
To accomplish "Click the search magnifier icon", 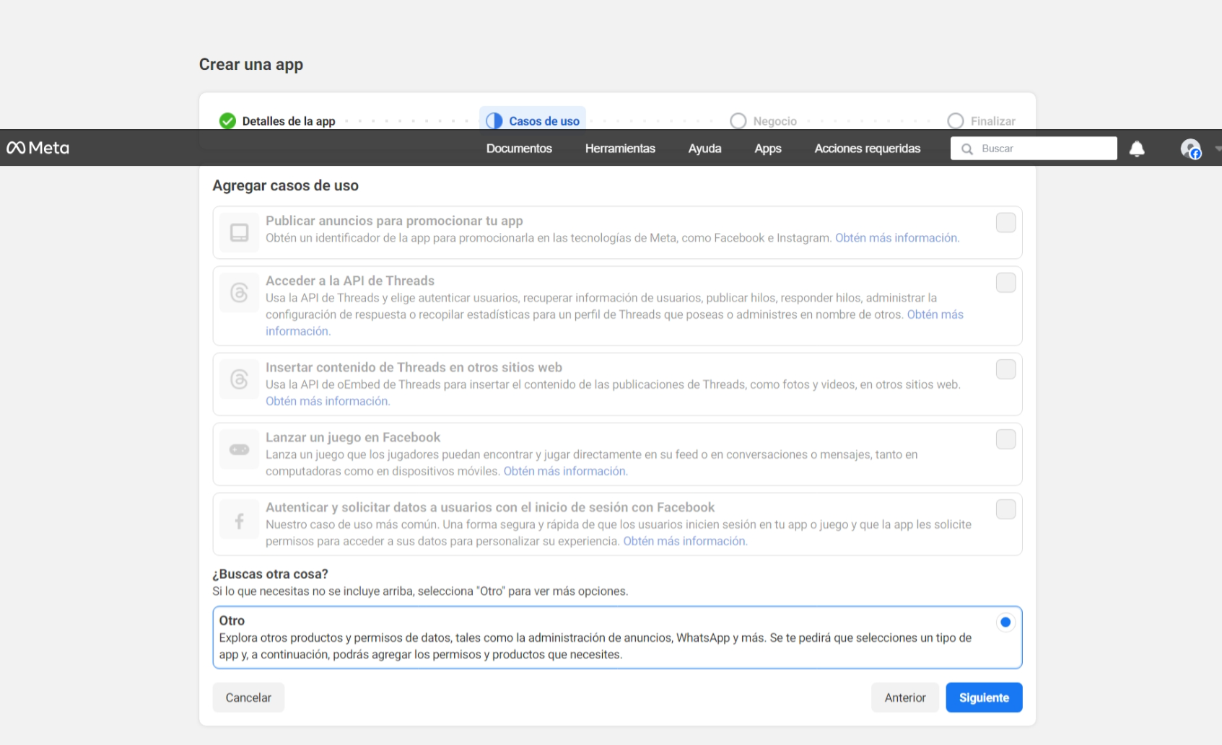I will (967, 149).
